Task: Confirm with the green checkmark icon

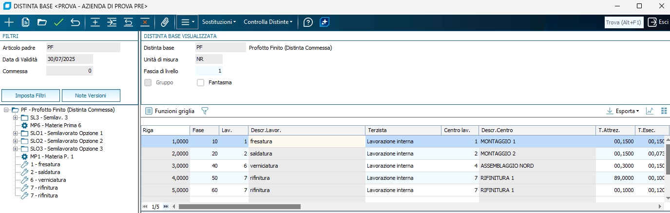Action: [x=59, y=22]
